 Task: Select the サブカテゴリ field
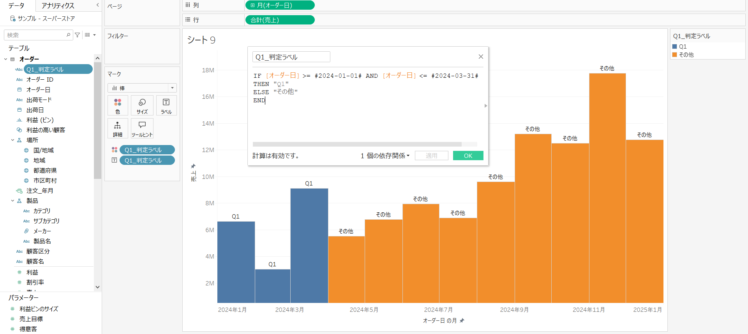(46, 221)
